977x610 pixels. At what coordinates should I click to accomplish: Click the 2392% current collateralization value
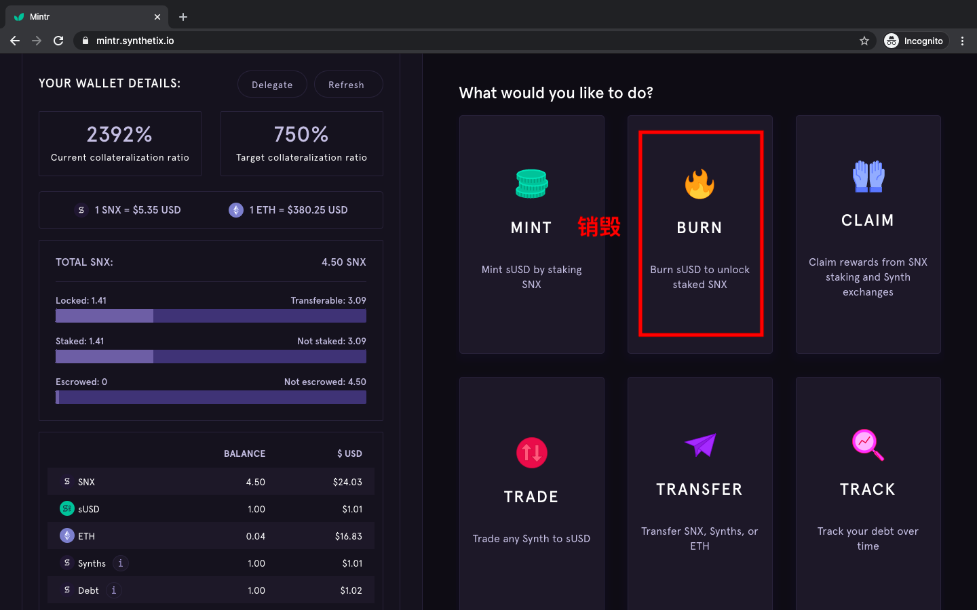coord(119,134)
